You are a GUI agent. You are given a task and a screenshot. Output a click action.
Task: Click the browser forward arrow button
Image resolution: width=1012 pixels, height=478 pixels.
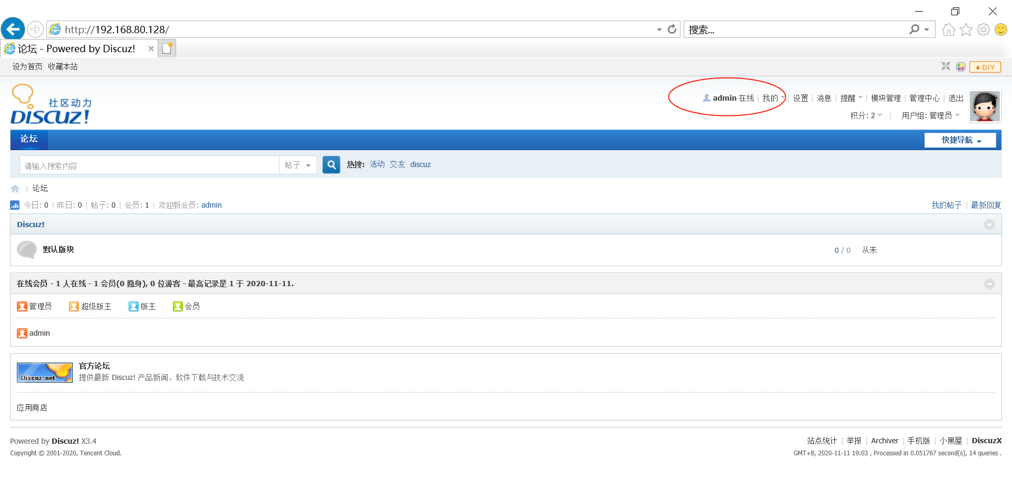point(35,30)
